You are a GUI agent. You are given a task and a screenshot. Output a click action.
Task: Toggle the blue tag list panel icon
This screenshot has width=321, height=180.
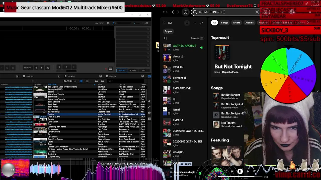(149, 76)
